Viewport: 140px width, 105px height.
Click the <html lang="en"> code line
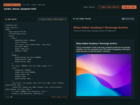(12, 27)
